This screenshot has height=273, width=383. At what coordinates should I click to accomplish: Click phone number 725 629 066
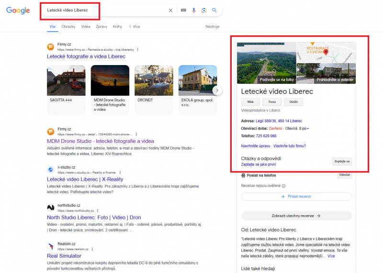[266, 136]
